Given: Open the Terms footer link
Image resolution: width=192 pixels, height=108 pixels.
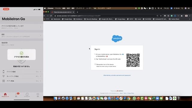Looking at the screenshot, I should click(x=125, y=93).
